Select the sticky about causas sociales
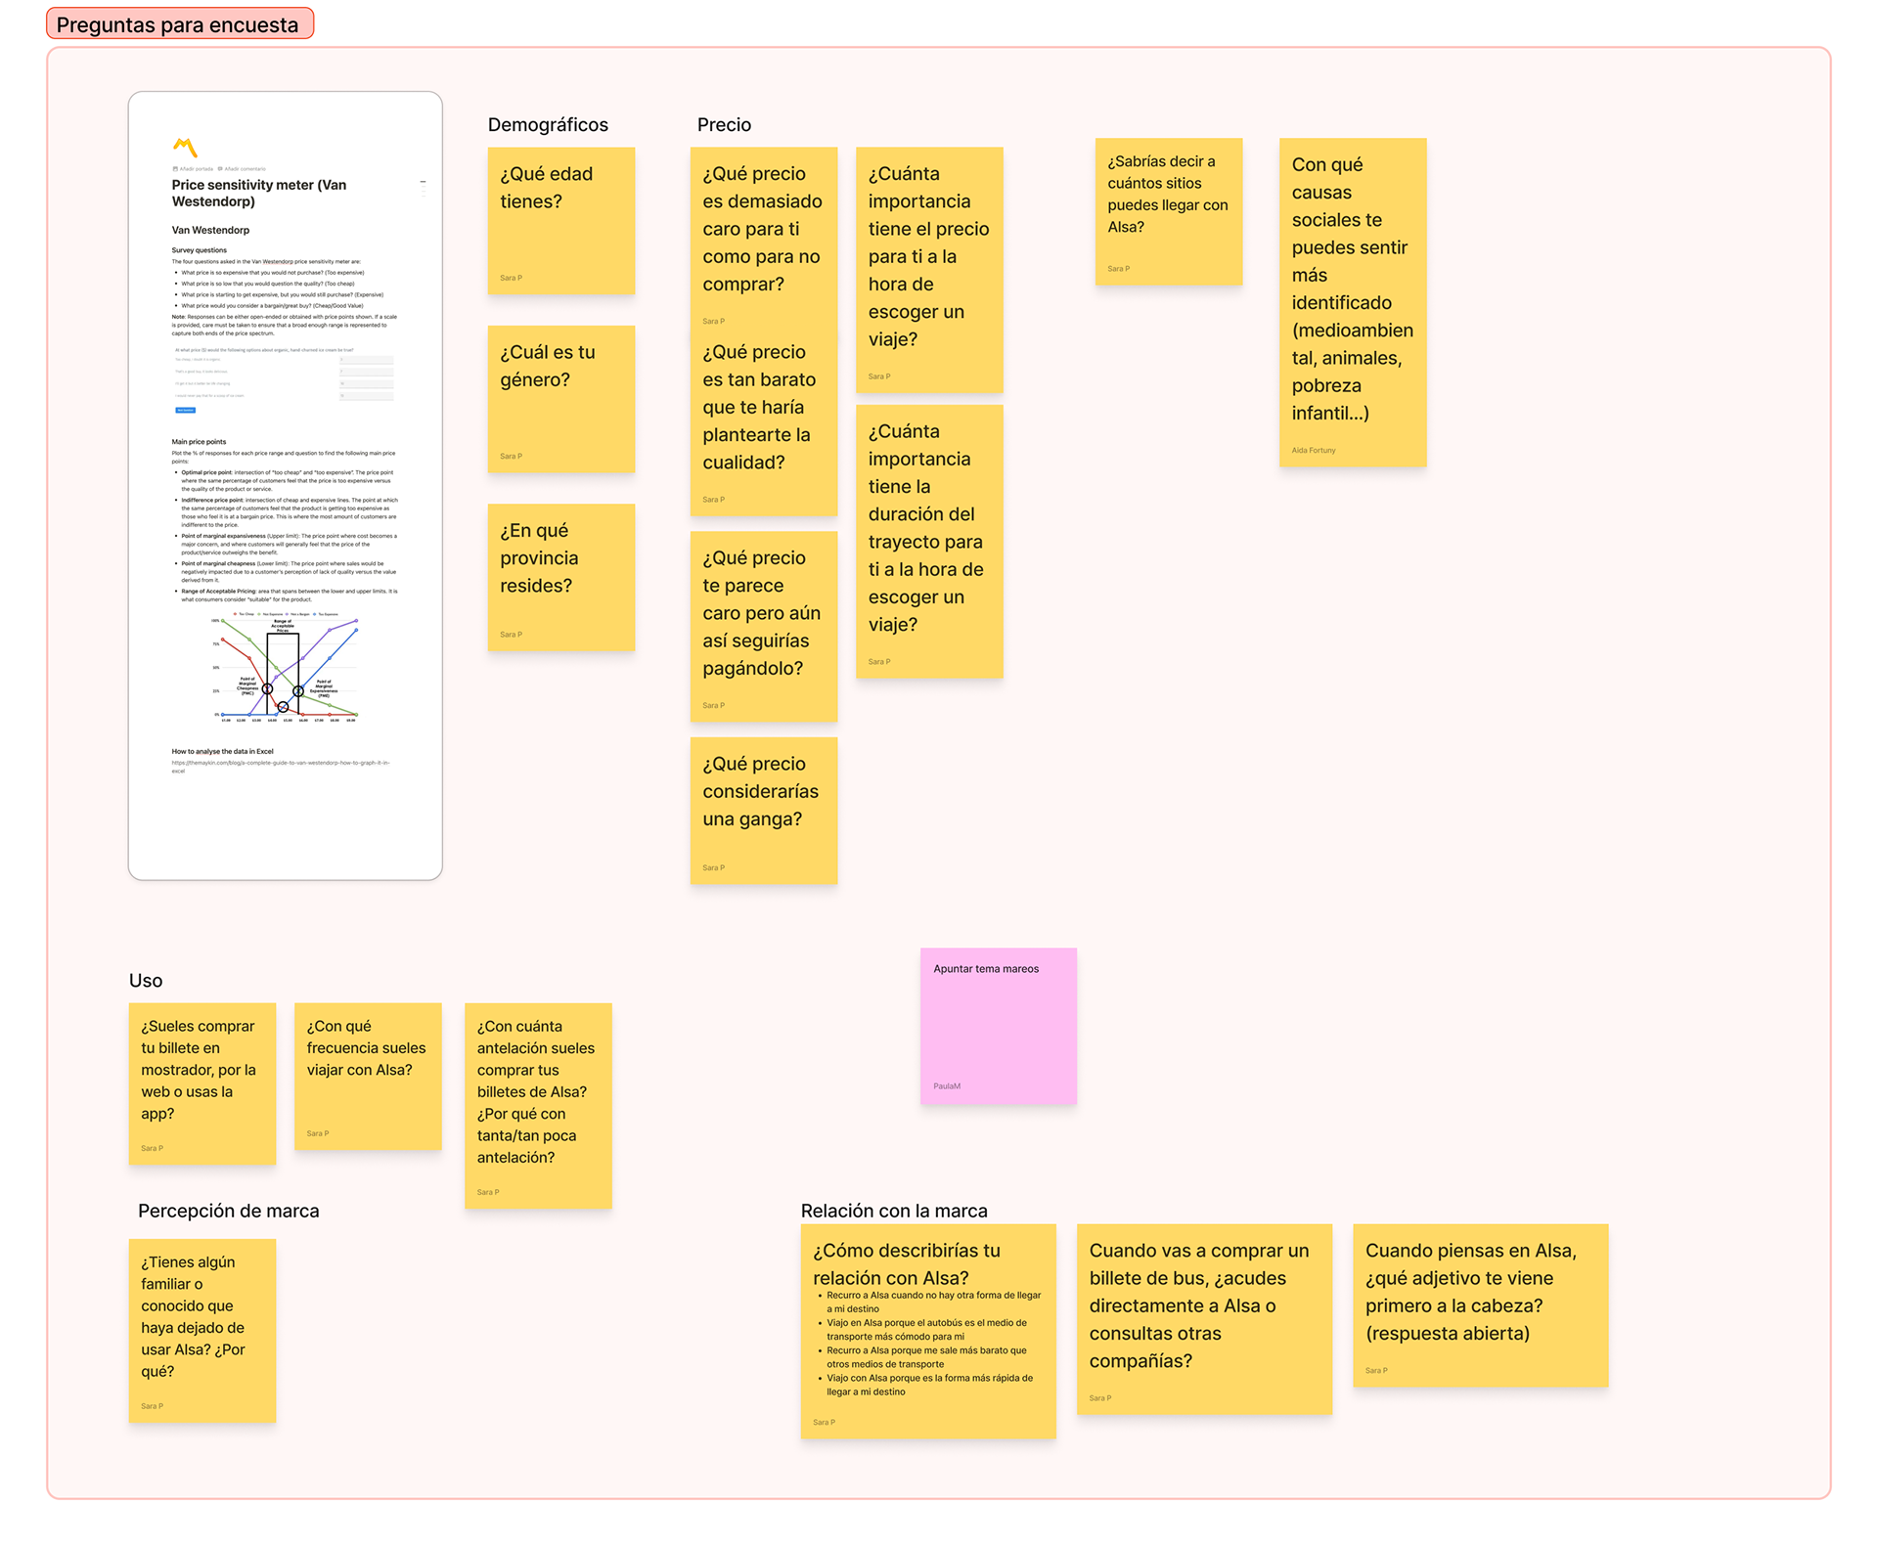The width and height of the screenshot is (1878, 1546). [1352, 303]
